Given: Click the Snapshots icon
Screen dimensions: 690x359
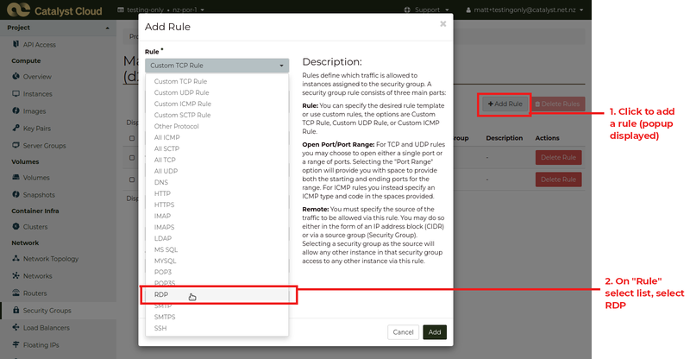Looking at the screenshot, I should click(16, 194).
